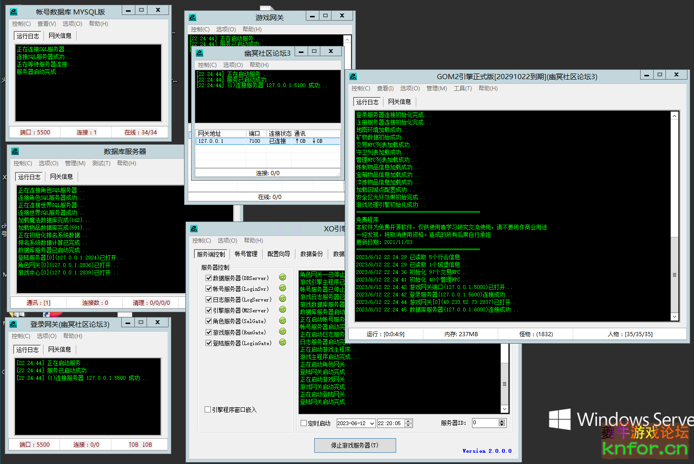Click 在线 : 34/34 status in 帐号数据库

(140, 133)
